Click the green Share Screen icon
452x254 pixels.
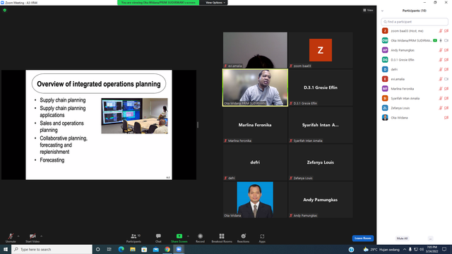[179, 236]
